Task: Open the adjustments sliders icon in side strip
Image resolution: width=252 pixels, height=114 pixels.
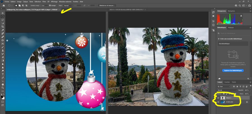Action: (213, 21)
